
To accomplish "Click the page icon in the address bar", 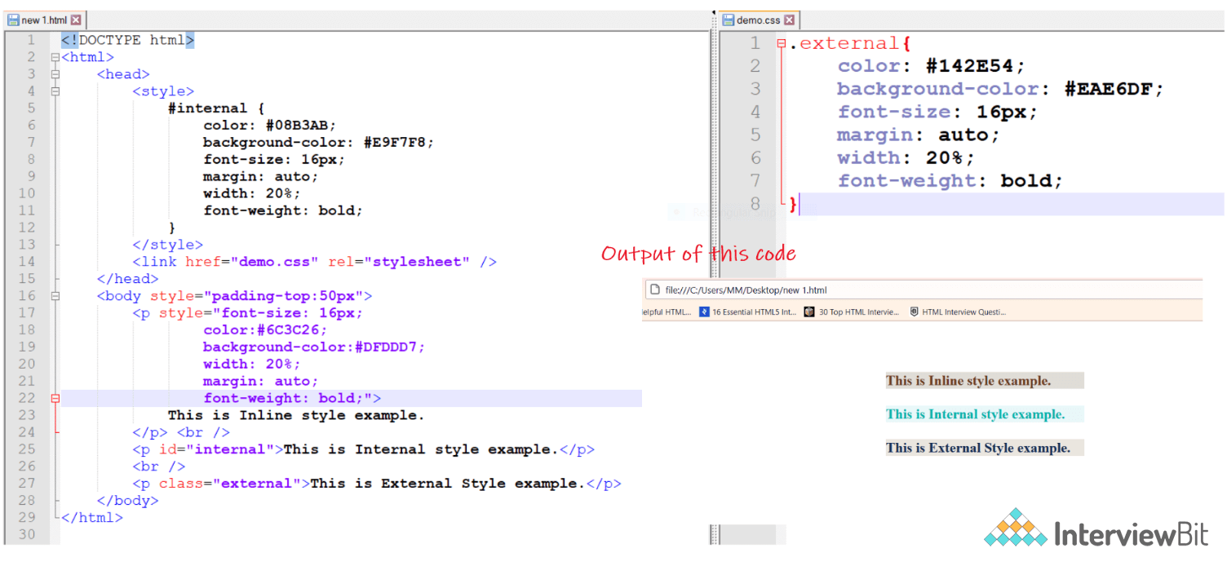I will tap(654, 290).
